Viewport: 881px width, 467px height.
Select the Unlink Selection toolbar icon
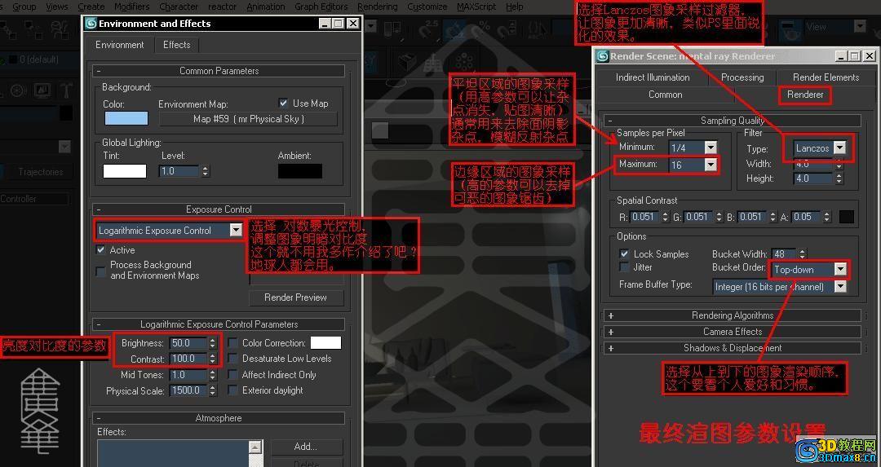click(33, 29)
